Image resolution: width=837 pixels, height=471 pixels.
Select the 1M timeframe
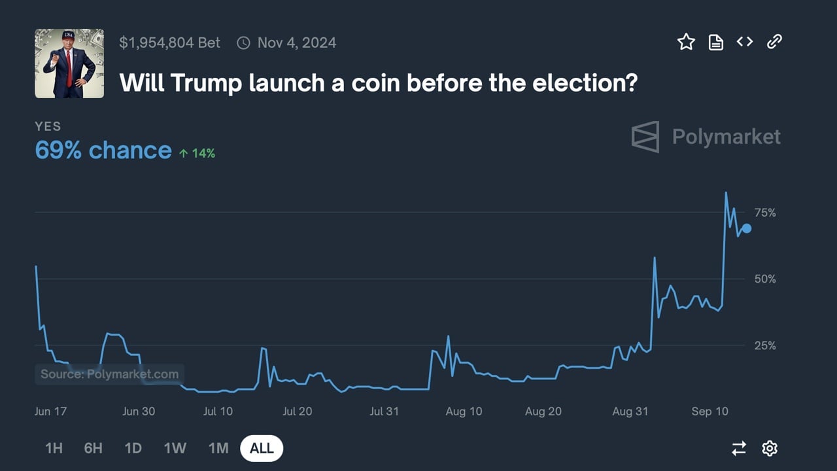[x=218, y=448]
